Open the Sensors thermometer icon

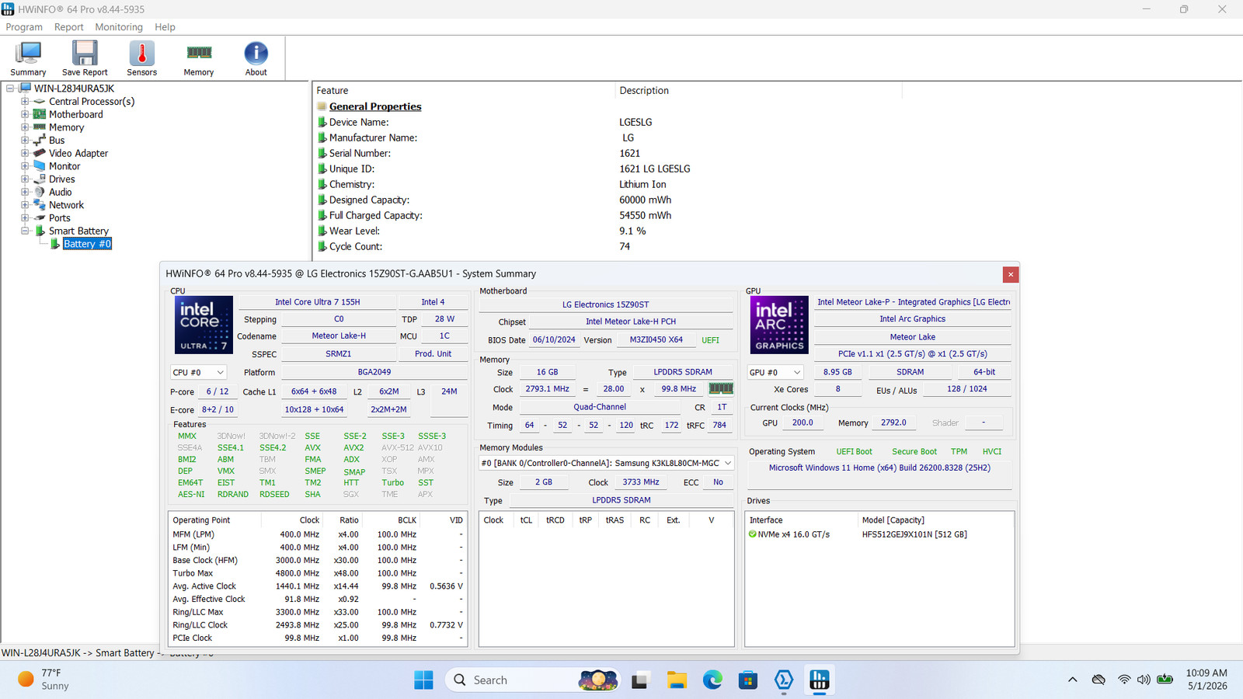[x=141, y=58]
